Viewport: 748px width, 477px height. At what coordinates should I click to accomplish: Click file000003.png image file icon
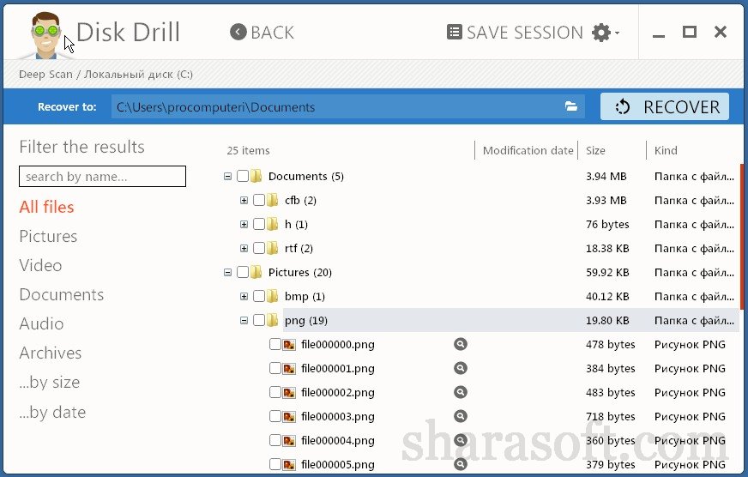tap(289, 416)
